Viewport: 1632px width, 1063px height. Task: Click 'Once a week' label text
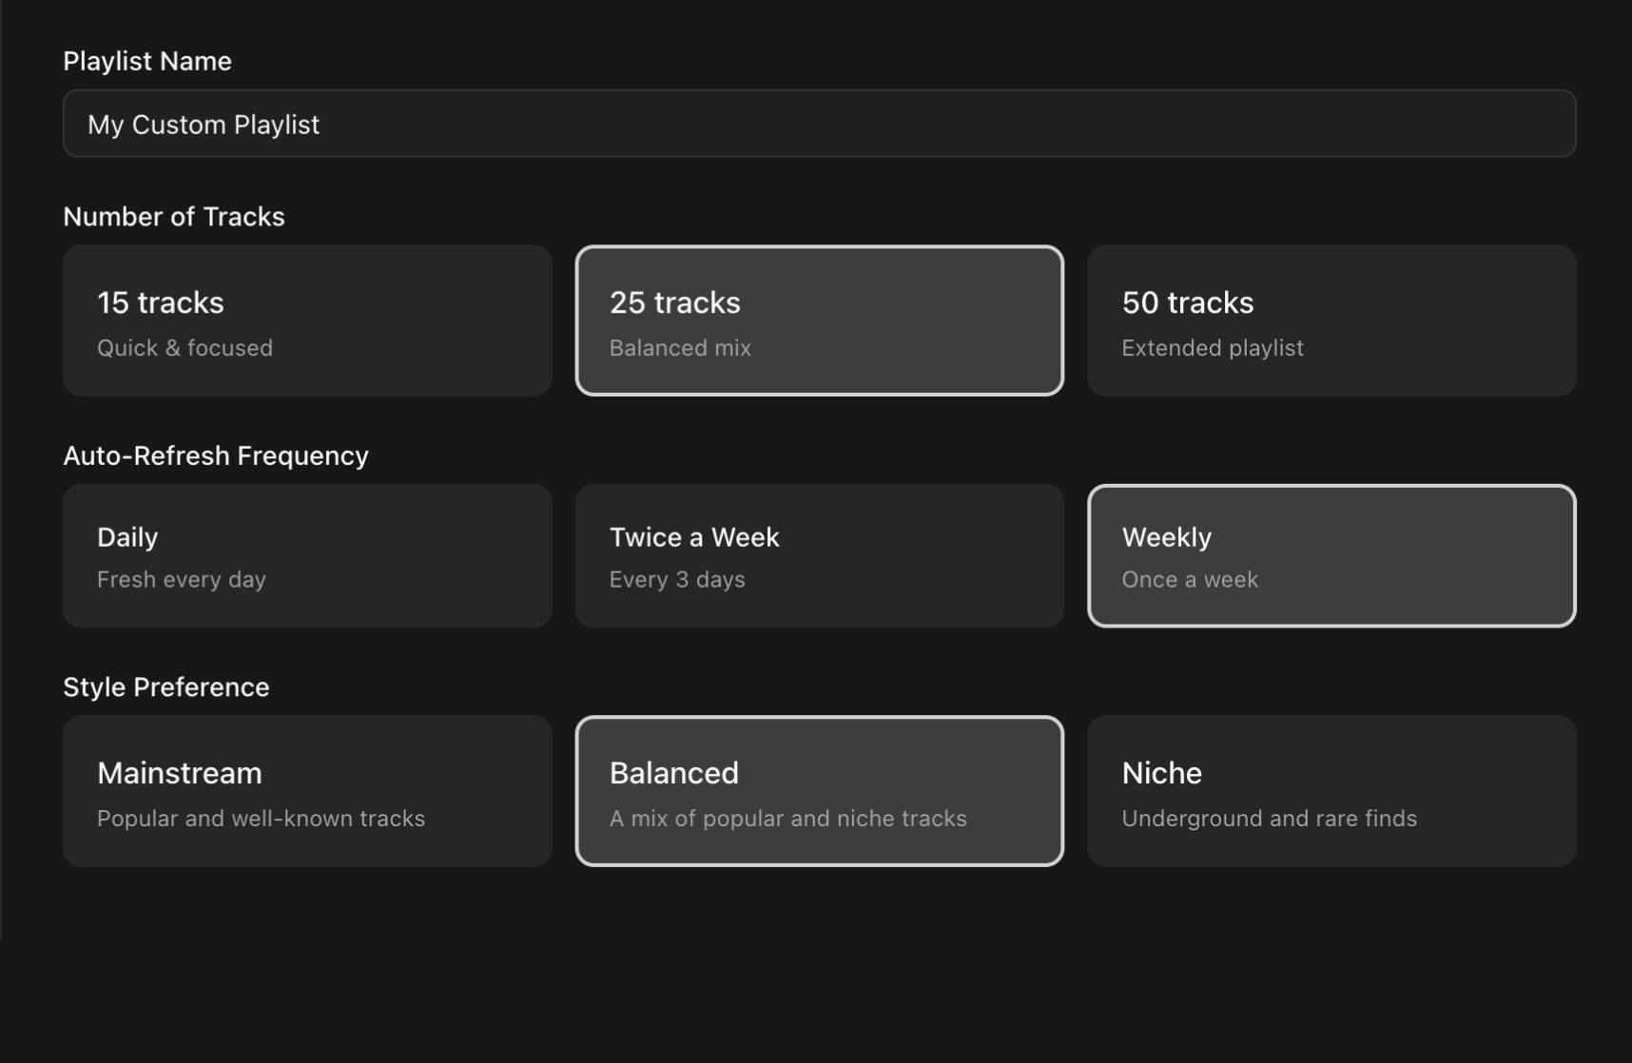1190,579
